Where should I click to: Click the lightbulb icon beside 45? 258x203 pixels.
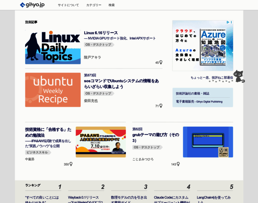point(161,62)
